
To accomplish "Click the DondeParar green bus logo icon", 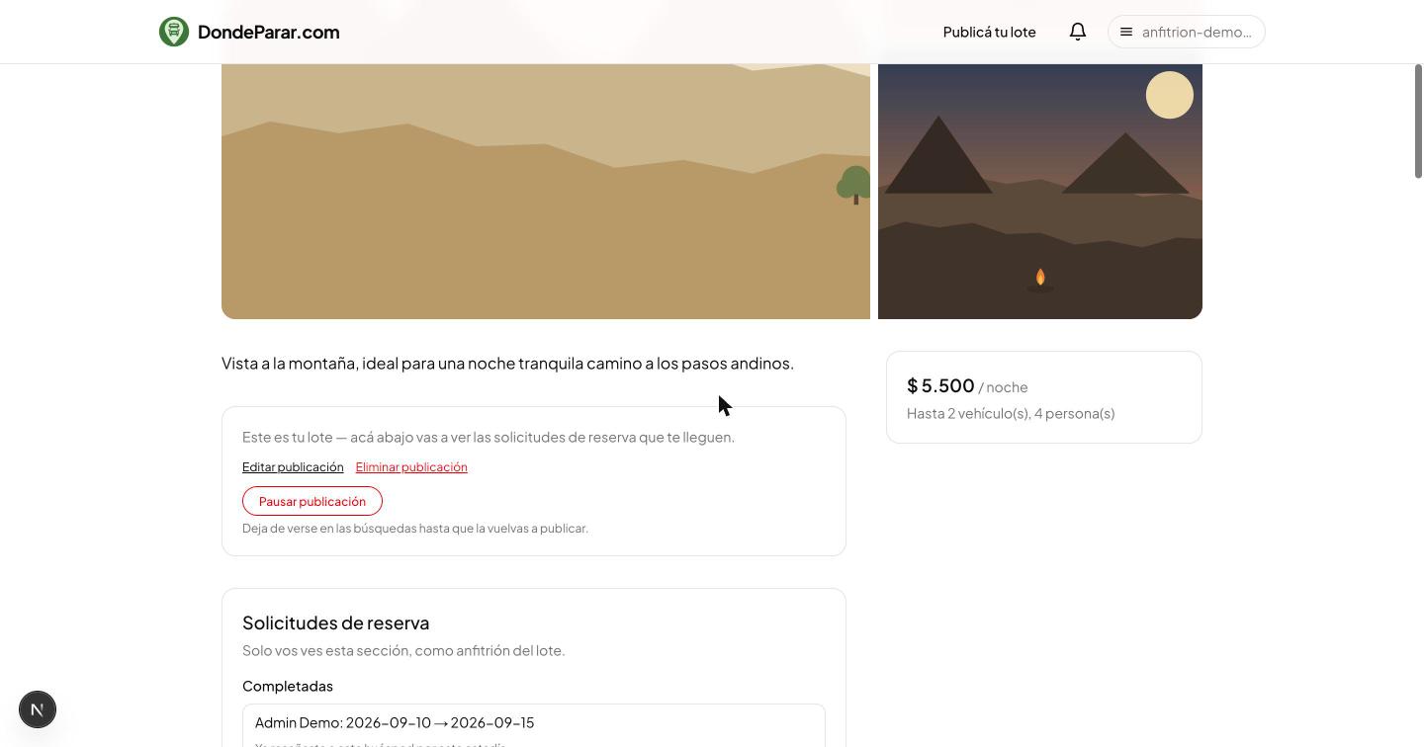I will (174, 32).
